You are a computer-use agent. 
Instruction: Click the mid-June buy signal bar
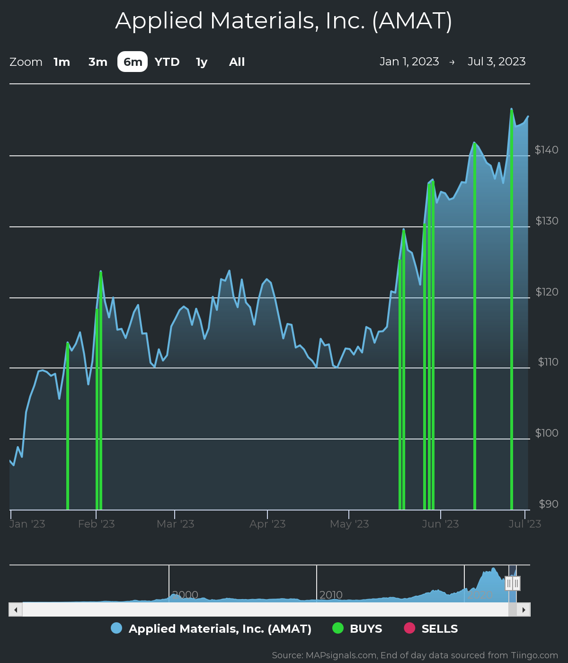pyautogui.click(x=474, y=326)
